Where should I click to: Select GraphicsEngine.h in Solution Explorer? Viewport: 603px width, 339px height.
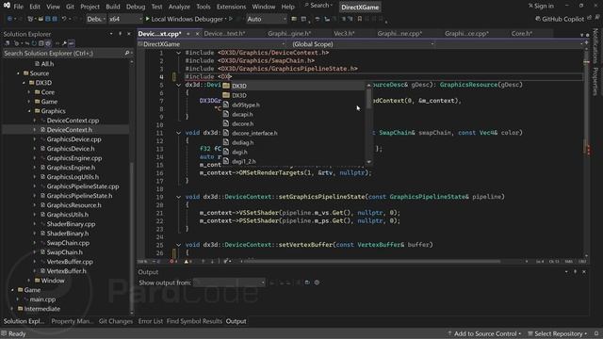(71, 168)
